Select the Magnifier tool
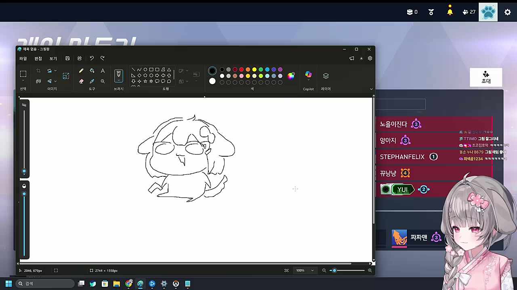517x290 pixels. [x=103, y=81]
